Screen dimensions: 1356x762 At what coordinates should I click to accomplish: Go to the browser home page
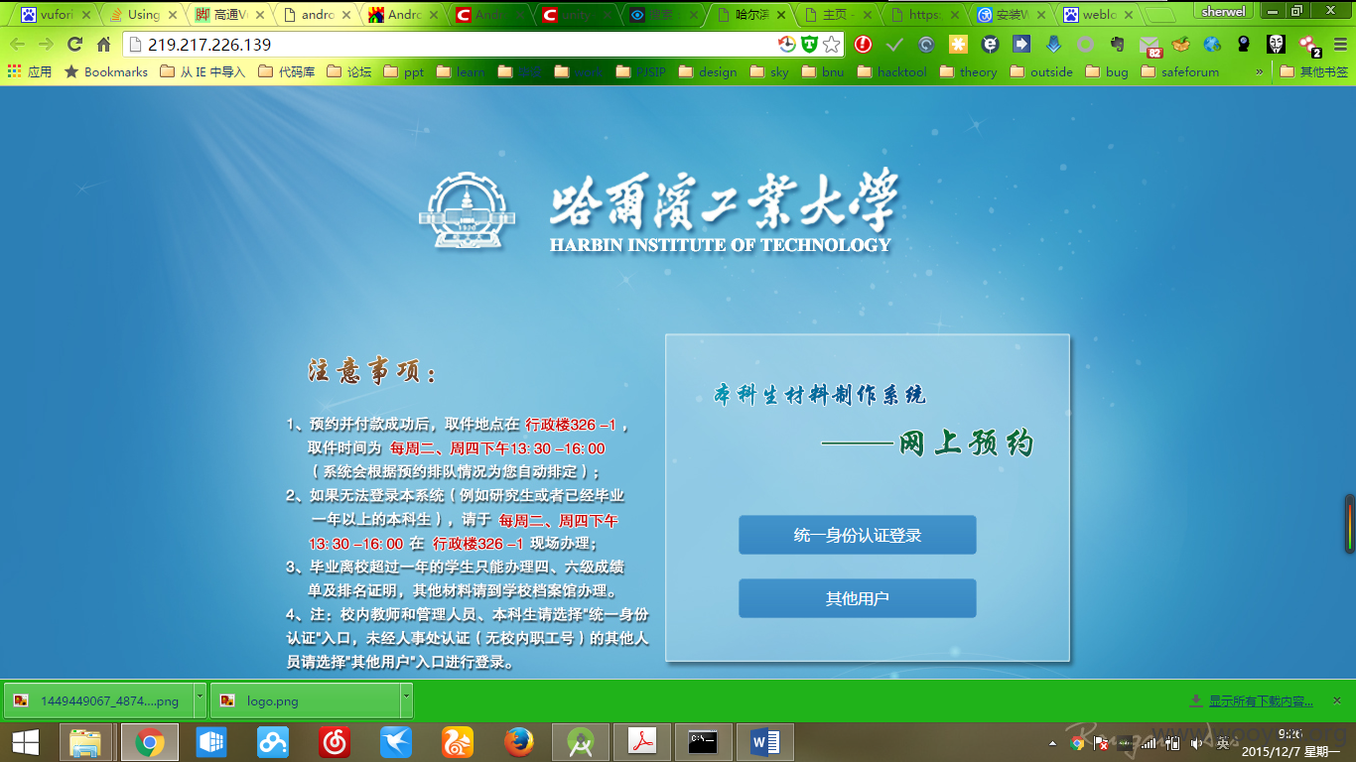pyautogui.click(x=103, y=45)
